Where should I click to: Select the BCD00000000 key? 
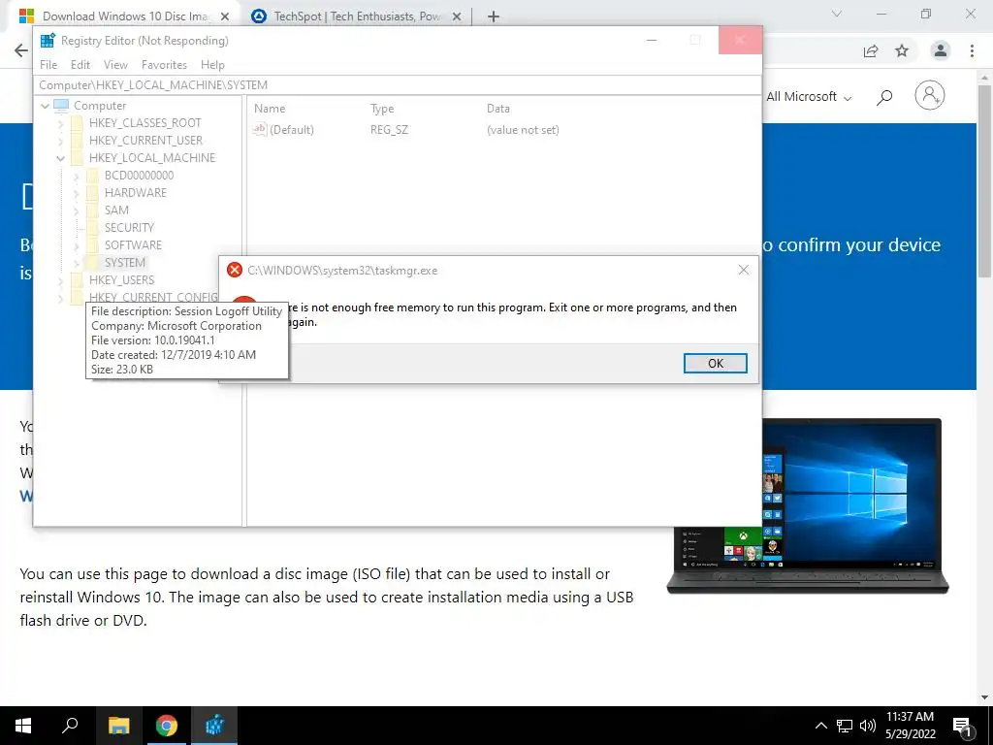click(139, 176)
